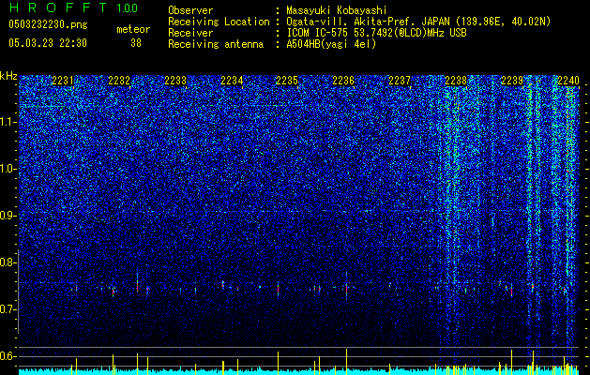Click the 0.7 kHz axis label
590x375 pixels.
[x=8, y=309]
